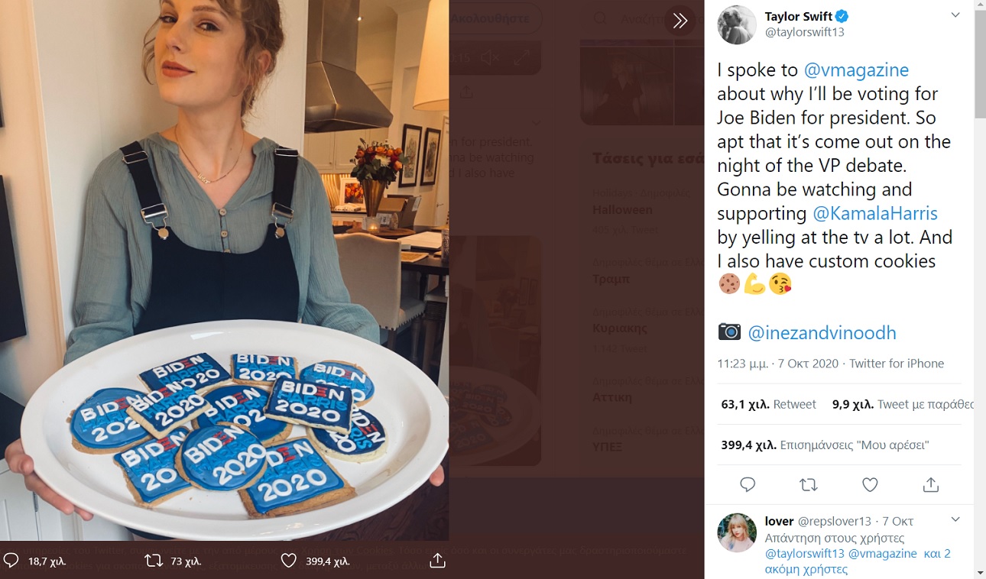Open the @vmagazine mention link
986x579 pixels.
click(856, 70)
